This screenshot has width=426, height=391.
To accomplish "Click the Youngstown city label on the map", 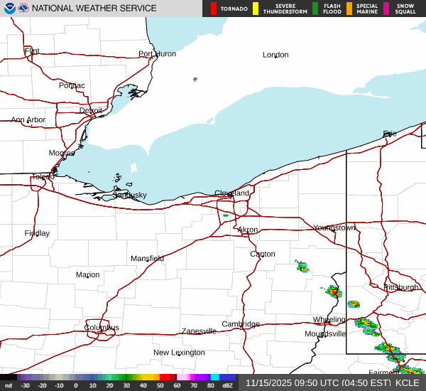I will [x=334, y=228].
